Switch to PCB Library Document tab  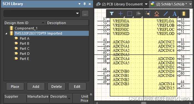(x=122, y=4)
